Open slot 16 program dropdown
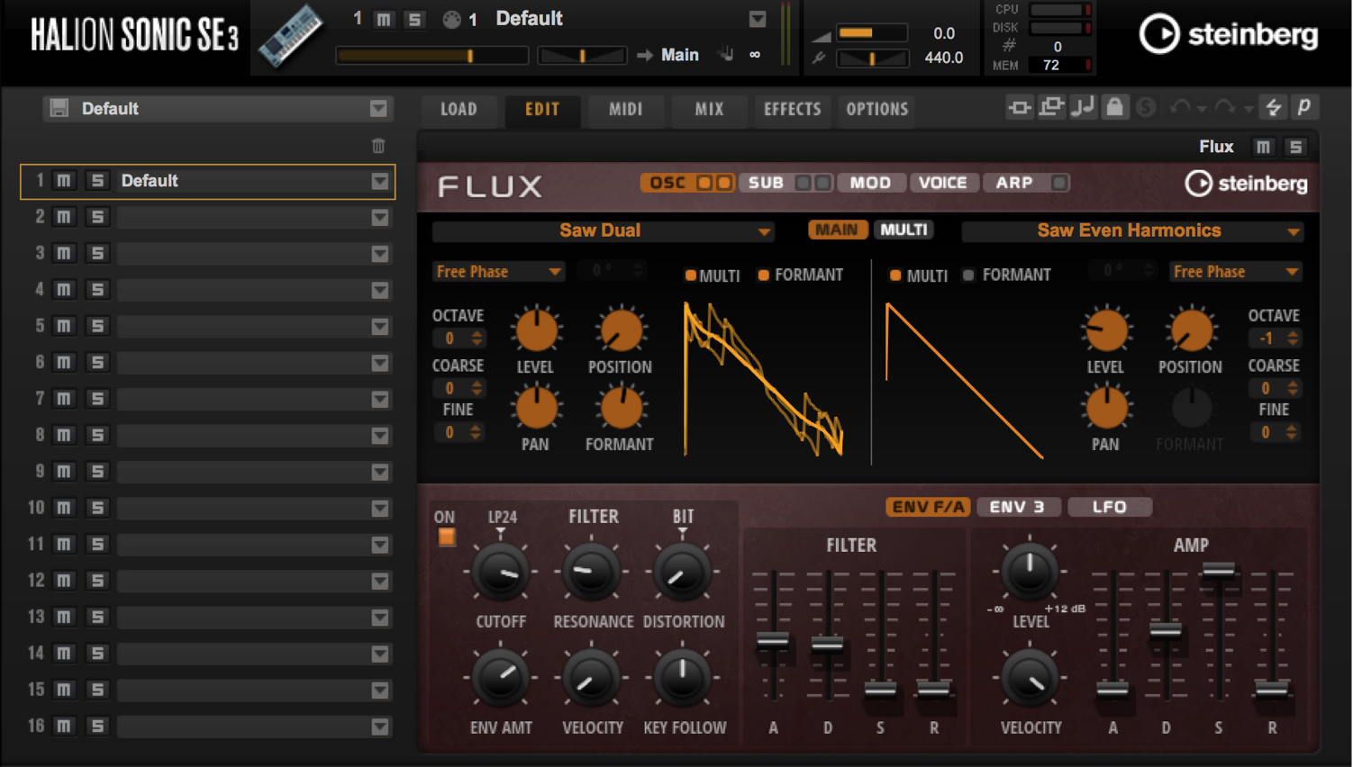 tap(380, 726)
